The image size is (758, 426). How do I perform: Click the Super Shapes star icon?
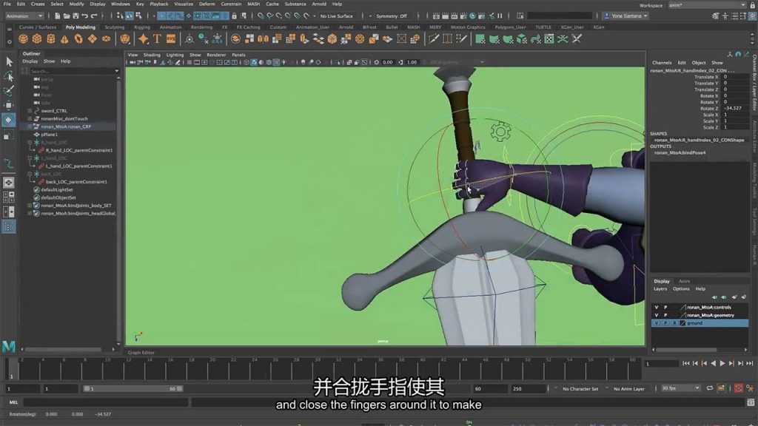pos(143,38)
